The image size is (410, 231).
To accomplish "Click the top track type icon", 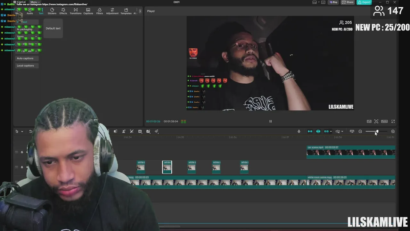I will [16, 152].
